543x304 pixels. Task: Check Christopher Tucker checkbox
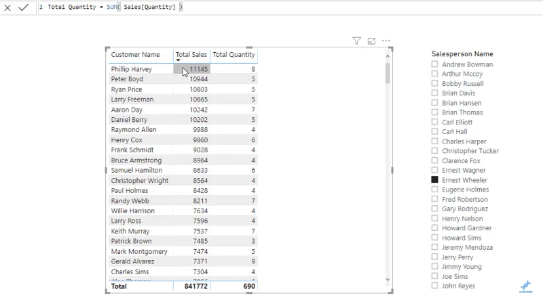(x=434, y=150)
